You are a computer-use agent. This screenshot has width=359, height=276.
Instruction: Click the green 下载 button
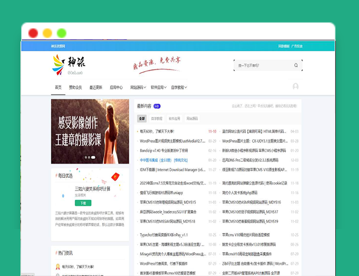coord(83,203)
